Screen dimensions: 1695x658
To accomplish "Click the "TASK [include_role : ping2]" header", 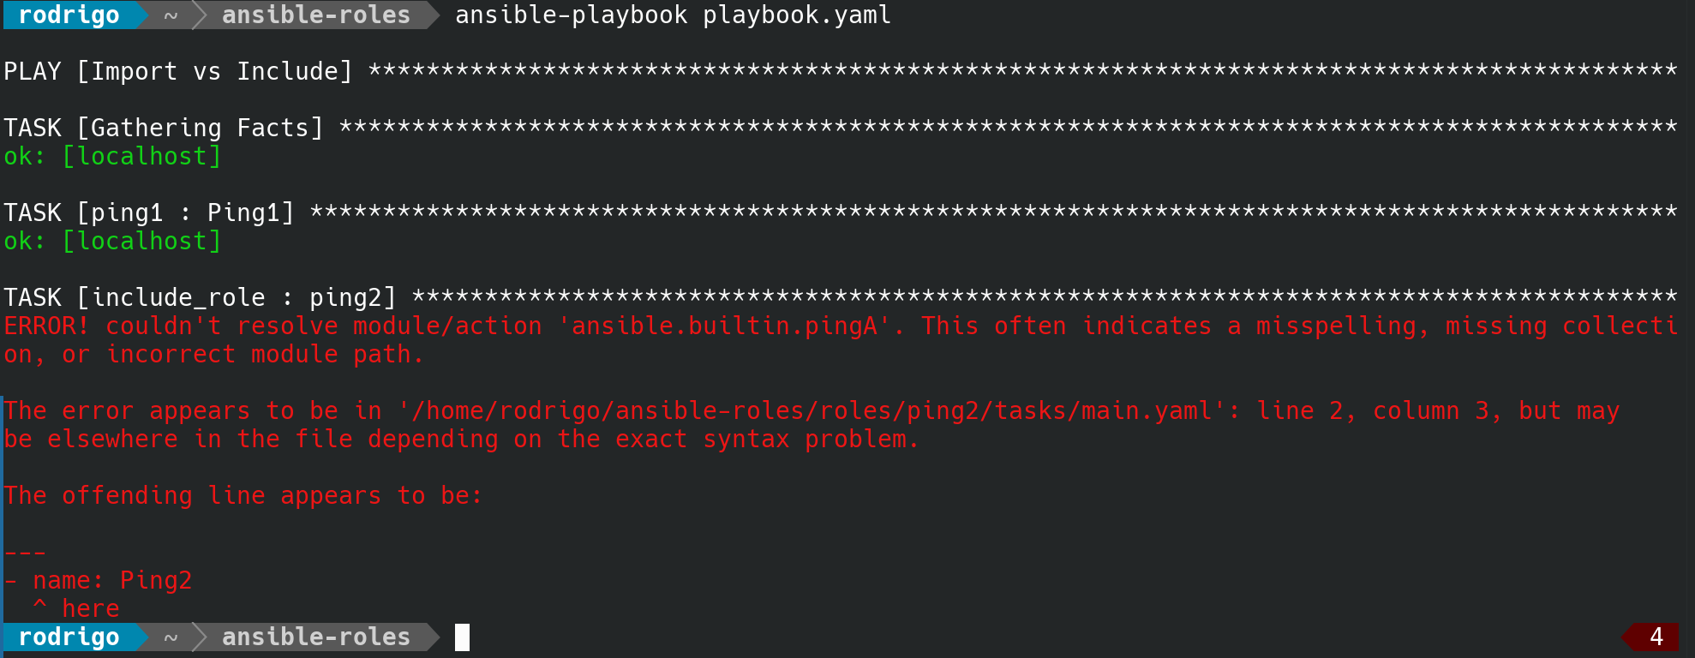I will click(200, 297).
